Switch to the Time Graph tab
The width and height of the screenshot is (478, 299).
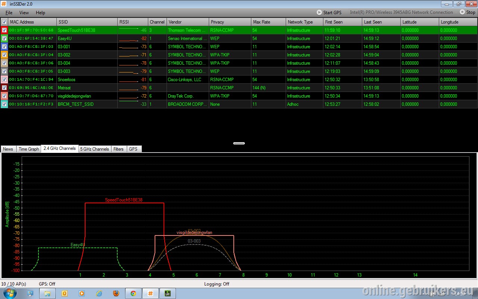(x=29, y=149)
